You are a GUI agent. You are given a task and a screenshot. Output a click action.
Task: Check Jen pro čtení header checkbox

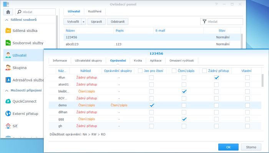click(140, 71)
